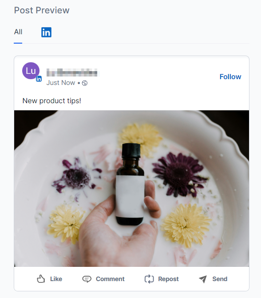Viewport: 261px width, 298px height.
Task: Open the bottle and flowers post image
Action: pyautogui.click(x=131, y=188)
